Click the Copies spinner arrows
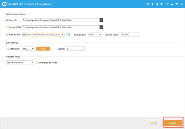 [83, 49]
